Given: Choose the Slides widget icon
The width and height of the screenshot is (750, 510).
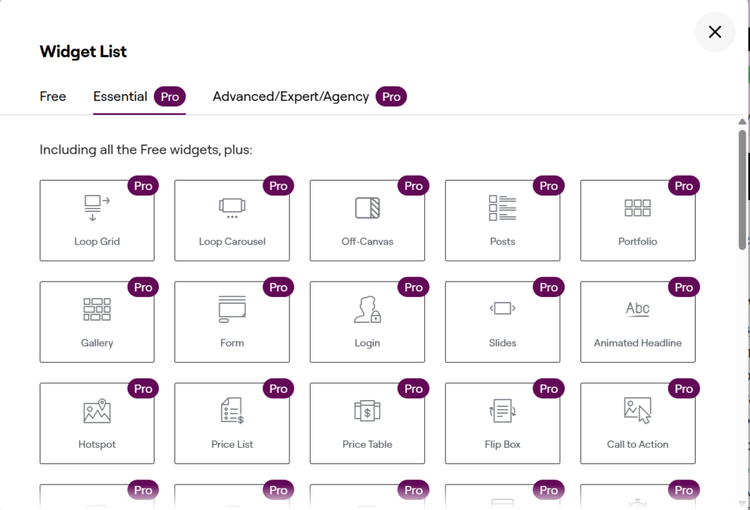Looking at the screenshot, I should coord(502,309).
